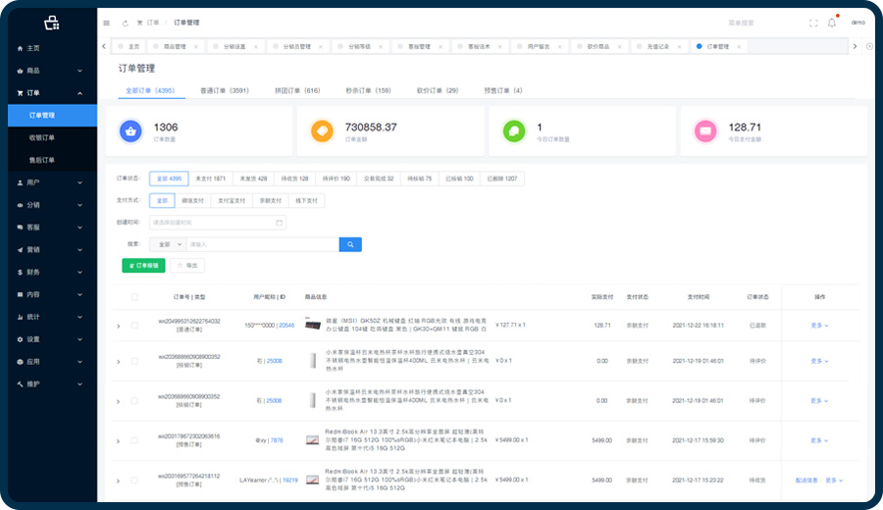Toggle the fullscreen icon

point(812,23)
